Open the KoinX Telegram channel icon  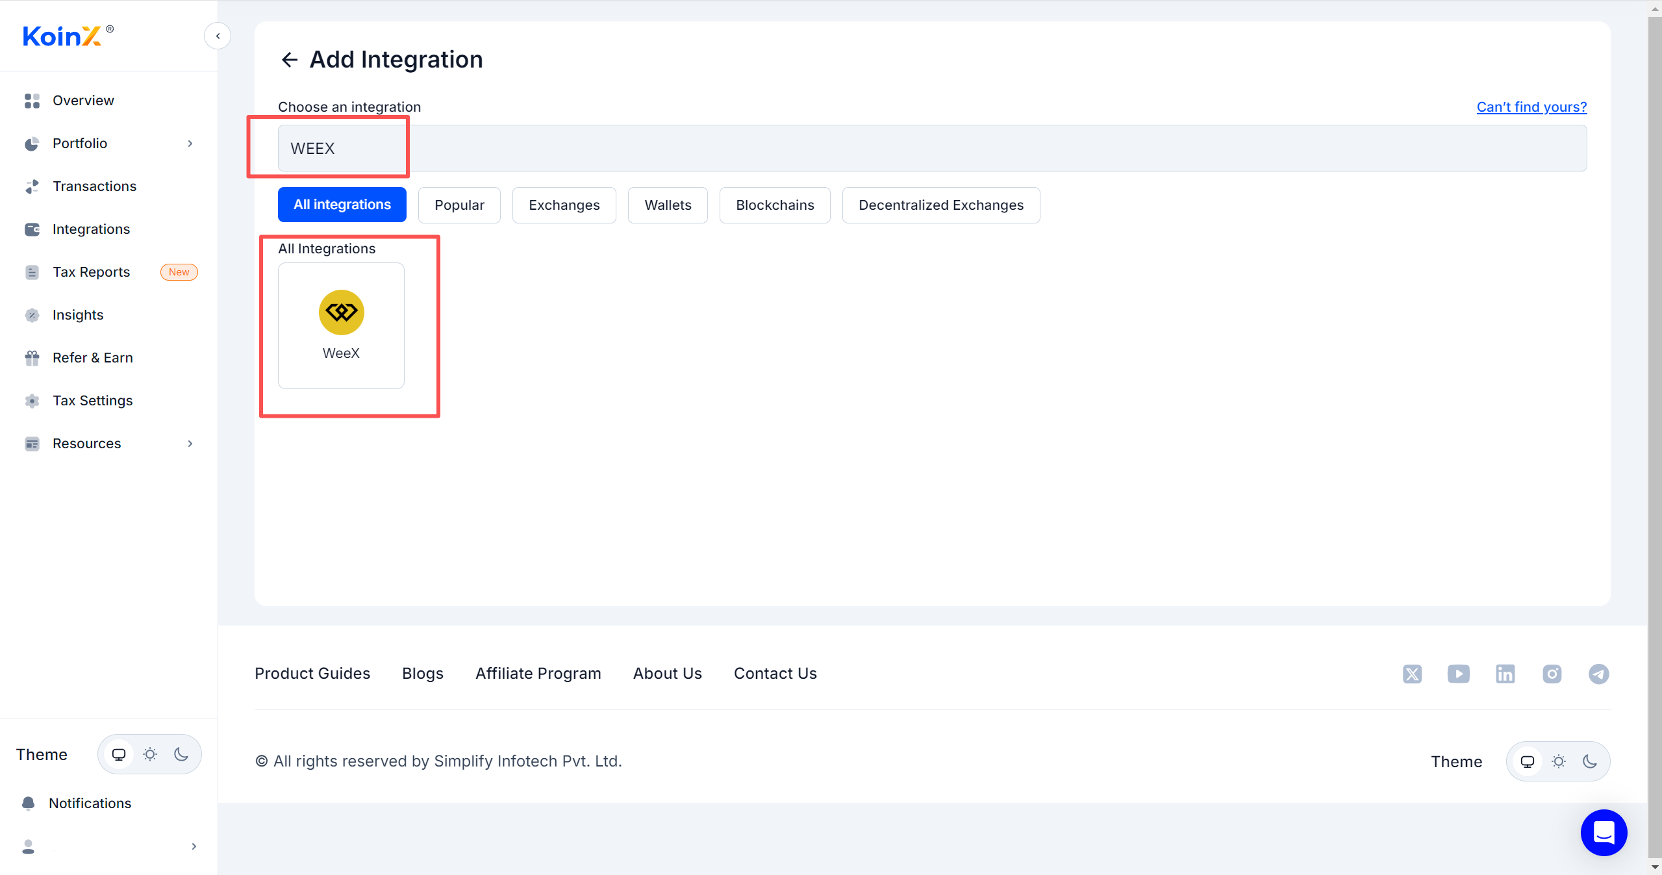pos(1598,674)
